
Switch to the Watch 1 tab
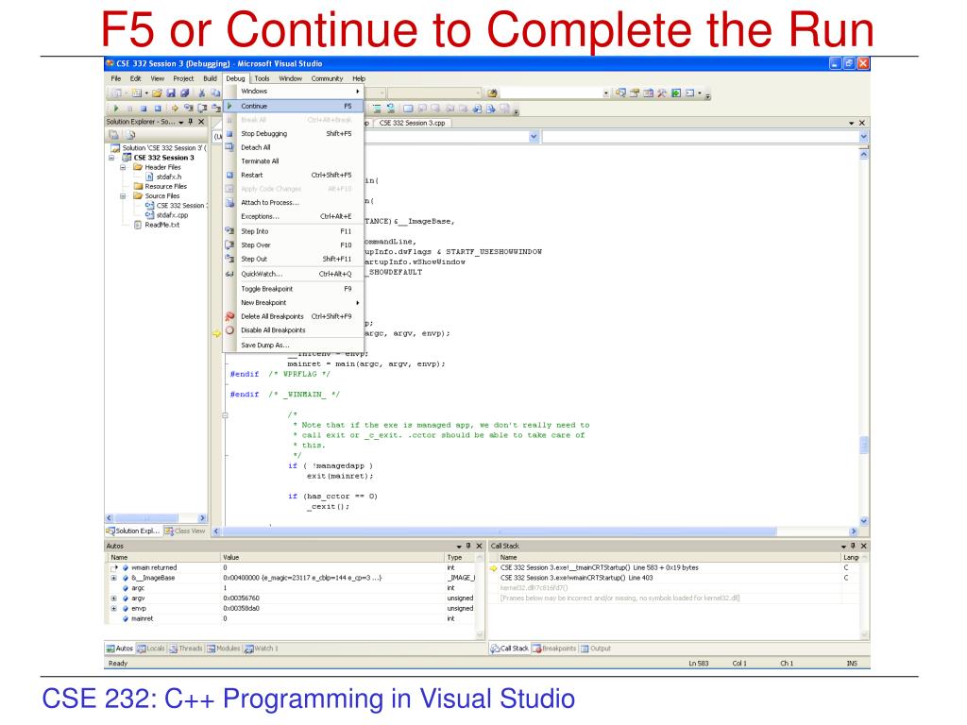(x=262, y=649)
